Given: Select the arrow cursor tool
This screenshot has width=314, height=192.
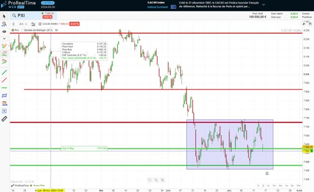Looking at the screenshot, I should click(4, 16).
